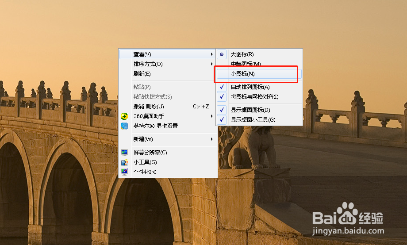Expand arrow next to 新建(W)
This screenshot has width=407, height=245.
point(212,139)
